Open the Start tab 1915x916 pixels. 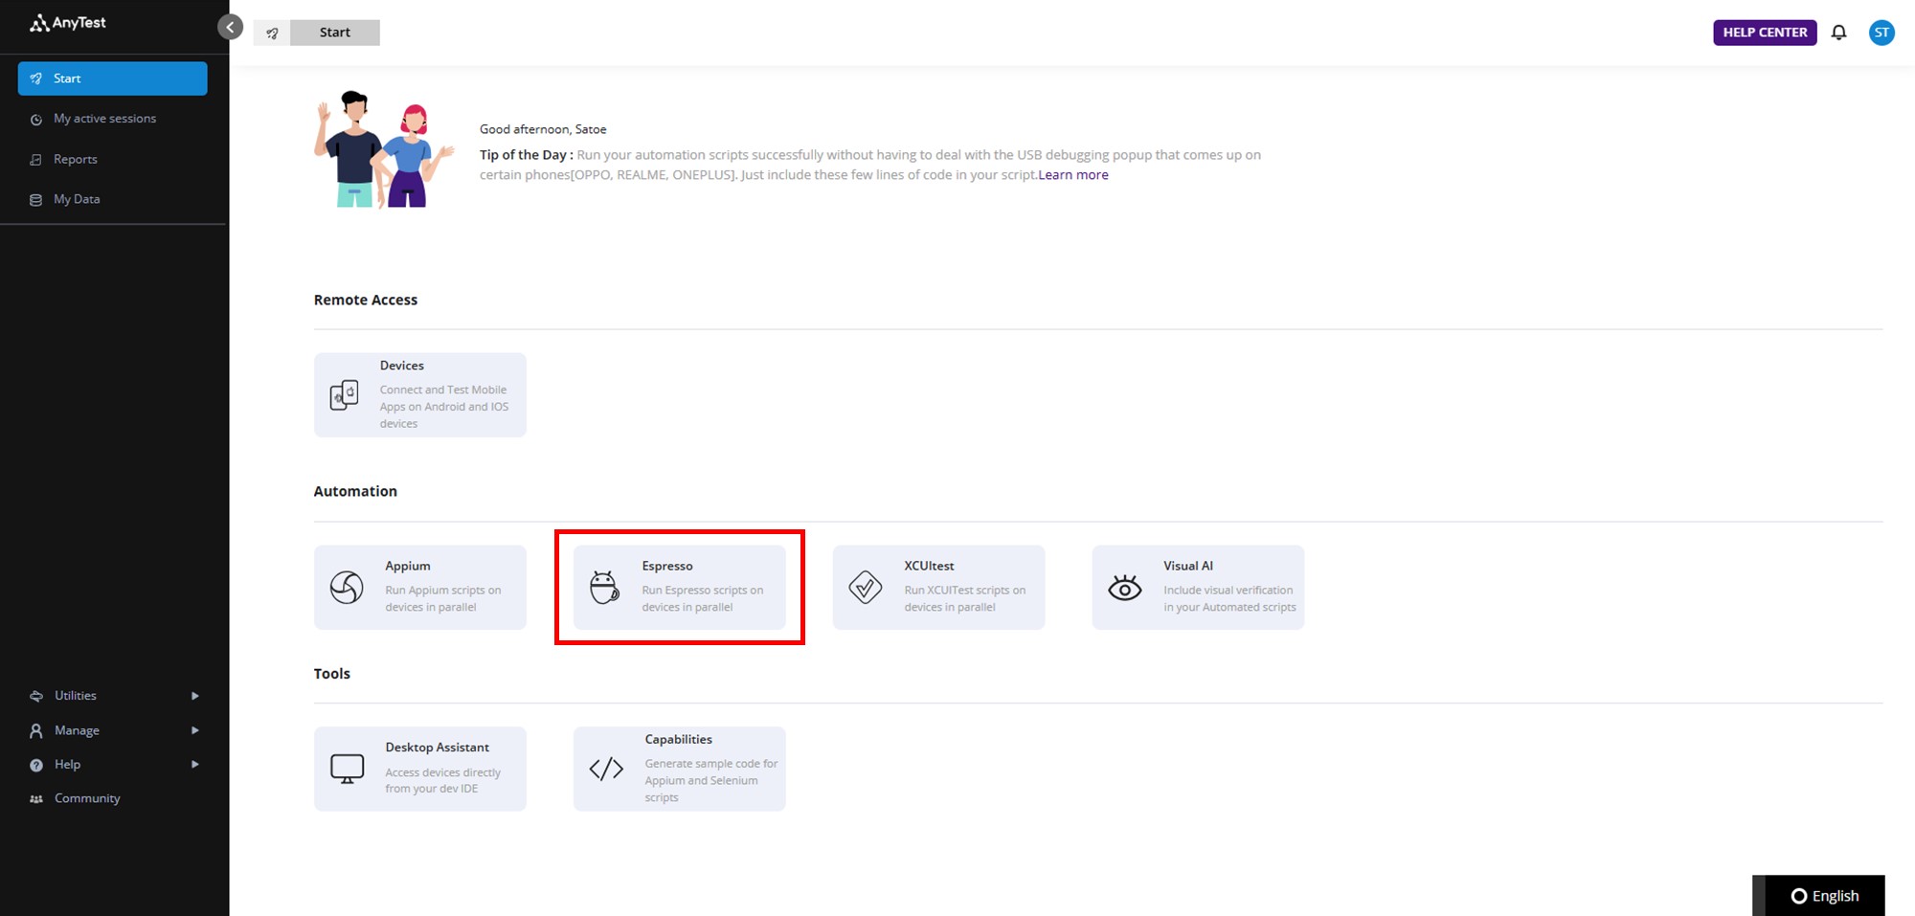335,33
